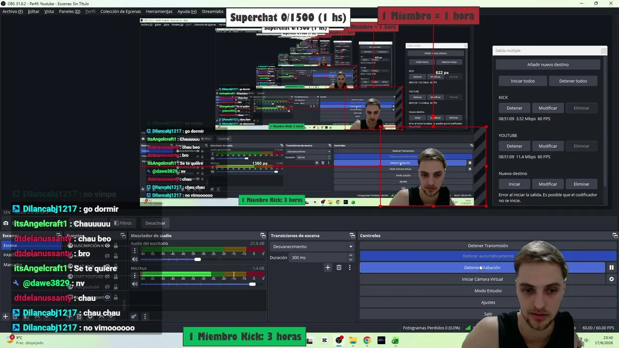Pop out the Mezclador de audio panel
Image resolution: width=619 pixels, height=348 pixels.
(263, 235)
